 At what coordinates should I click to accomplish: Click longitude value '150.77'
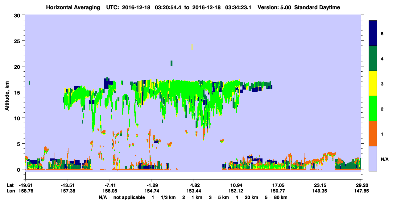[277, 191]
